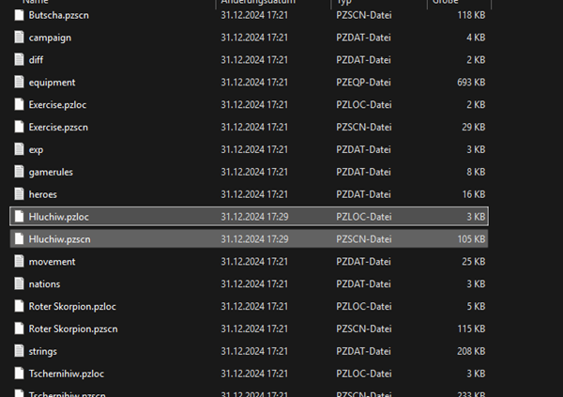Click the strings file icon
Image resolution: width=563 pixels, height=397 pixels.
(19, 351)
